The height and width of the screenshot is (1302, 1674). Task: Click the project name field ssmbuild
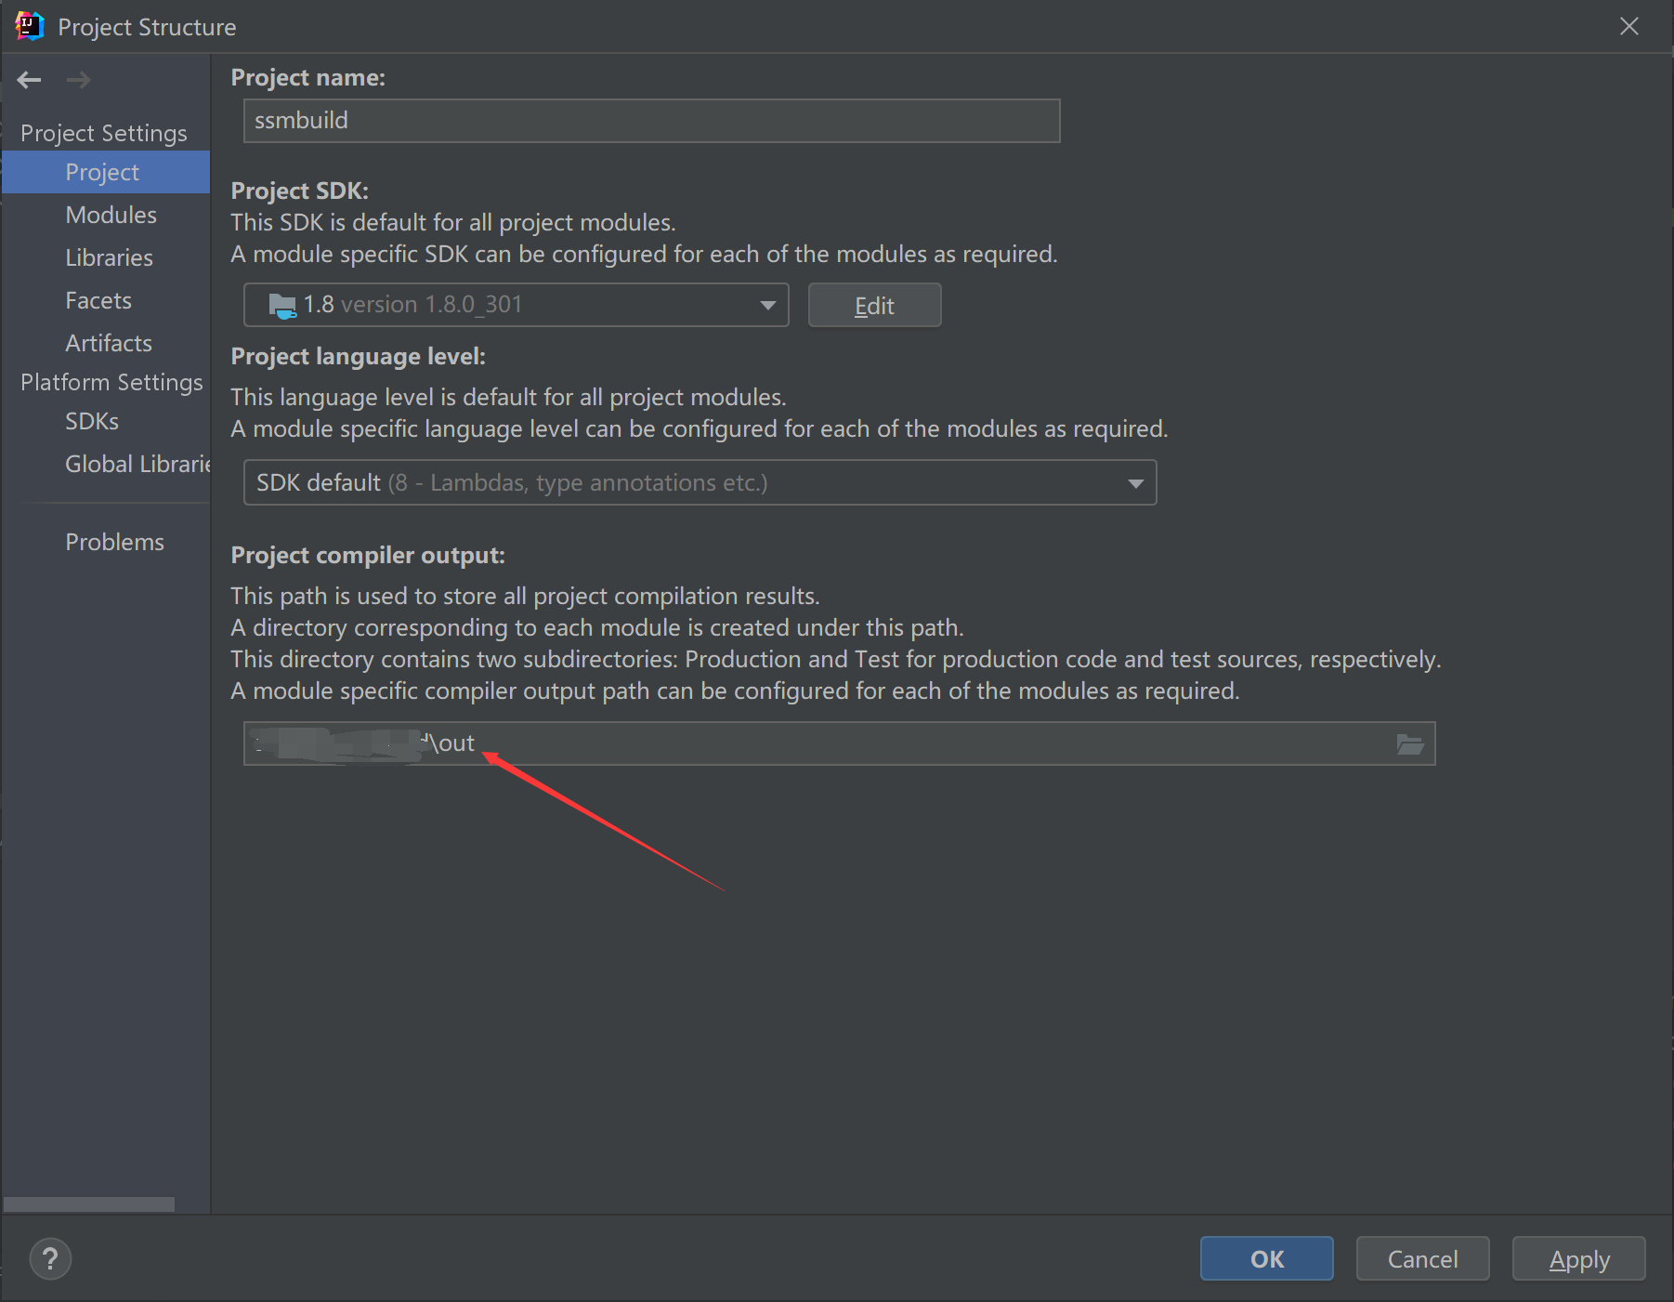tap(651, 121)
